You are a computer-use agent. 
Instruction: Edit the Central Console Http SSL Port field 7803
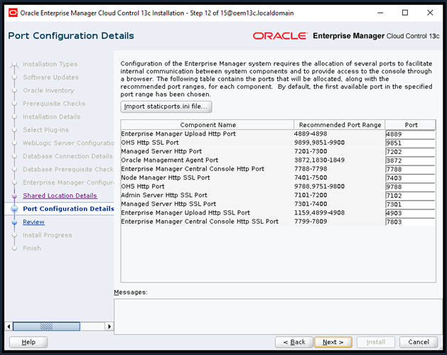click(x=410, y=222)
